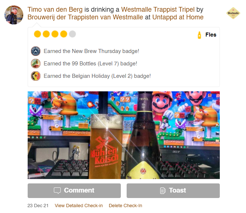Click the Delete Check-In link
This screenshot has height=213, width=246.
(126, 206)
